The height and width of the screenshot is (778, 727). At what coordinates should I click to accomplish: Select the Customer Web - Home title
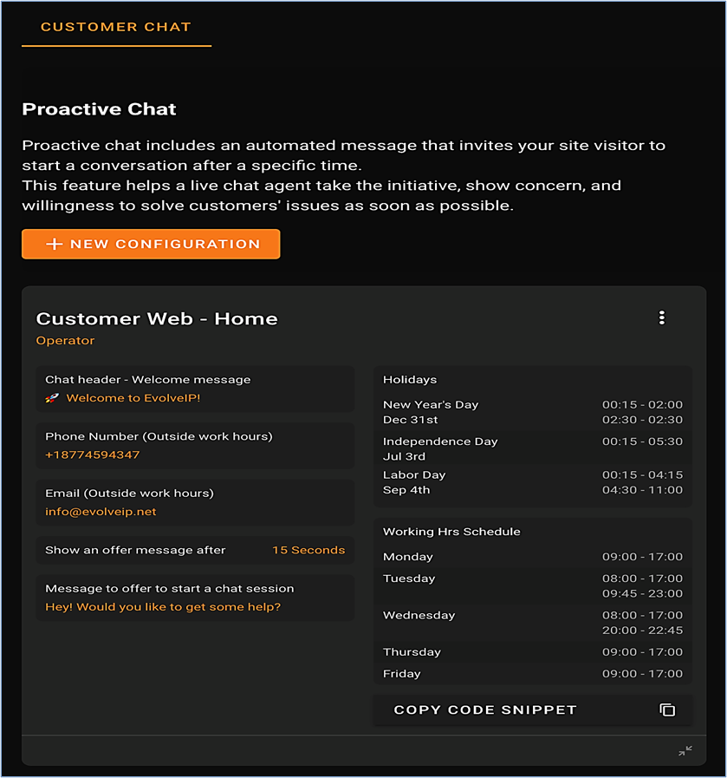(x=157, y=318)
